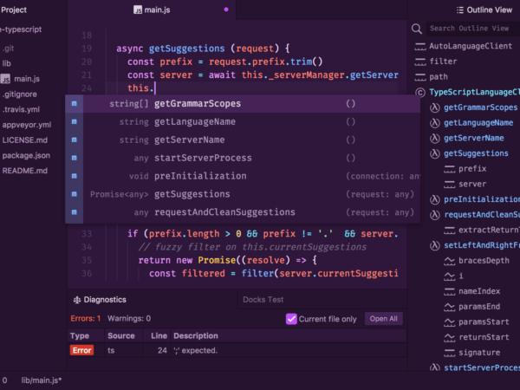Click the red Error badge in diagnostics
This screenshot has height=390, width=520.
pyautogui.click(x=81, y=350)
